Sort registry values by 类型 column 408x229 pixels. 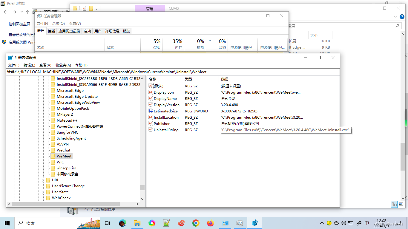tap(201, 79)
